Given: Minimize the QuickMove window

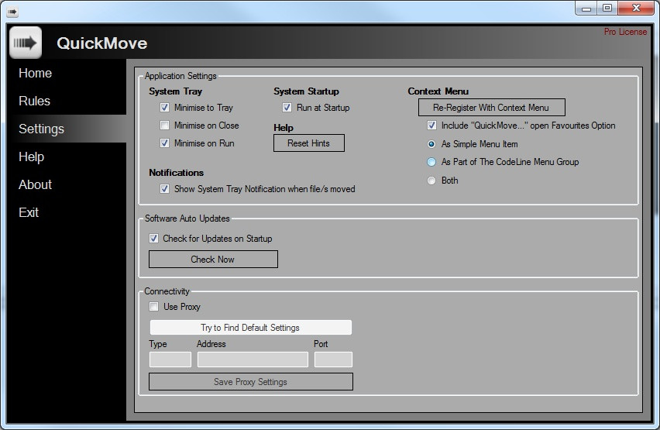Looking at the screenshot, I should click(586, 8).
